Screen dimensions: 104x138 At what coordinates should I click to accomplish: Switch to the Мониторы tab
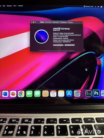pyautogui.click(x=48, y=22)
